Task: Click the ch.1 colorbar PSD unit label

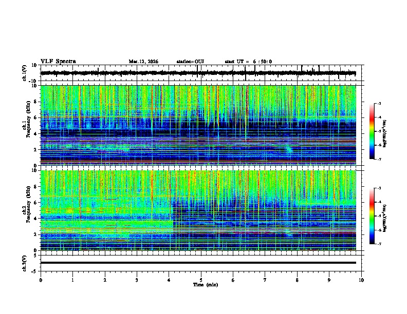Action: pos(385,133)
